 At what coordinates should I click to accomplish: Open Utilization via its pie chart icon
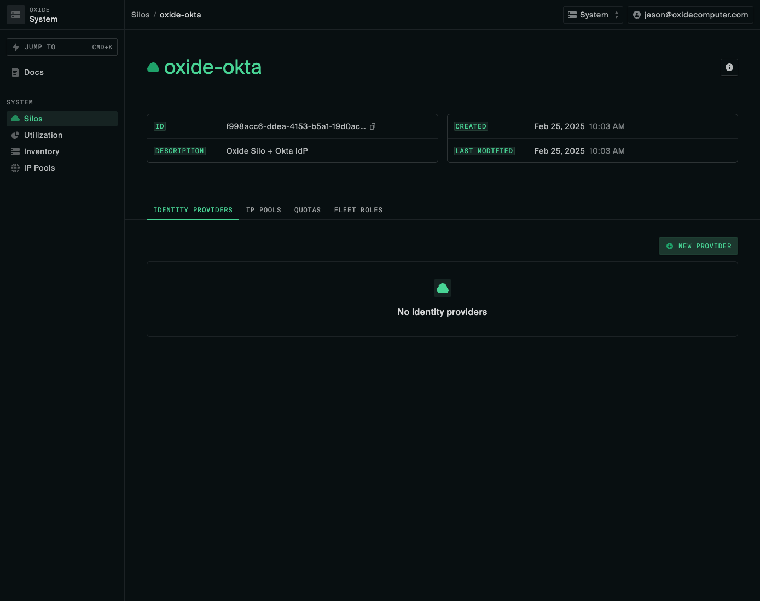[15, 135]
